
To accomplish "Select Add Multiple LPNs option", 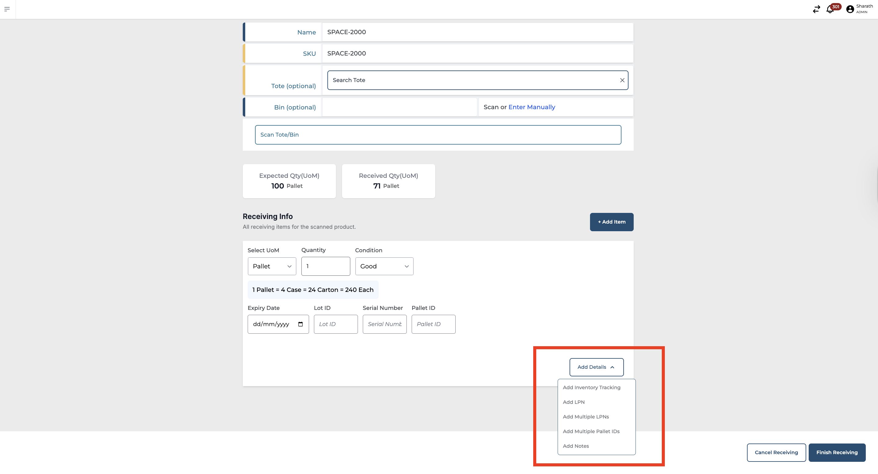I will coord(585,417).
